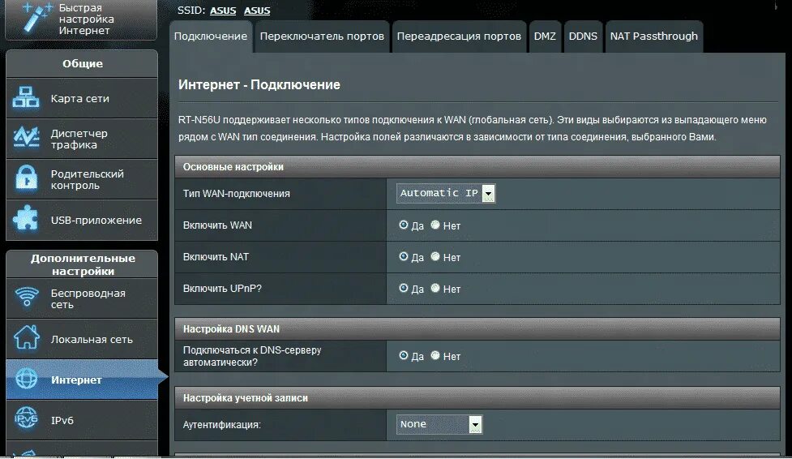Open Локальная сеть menu item

82,339
